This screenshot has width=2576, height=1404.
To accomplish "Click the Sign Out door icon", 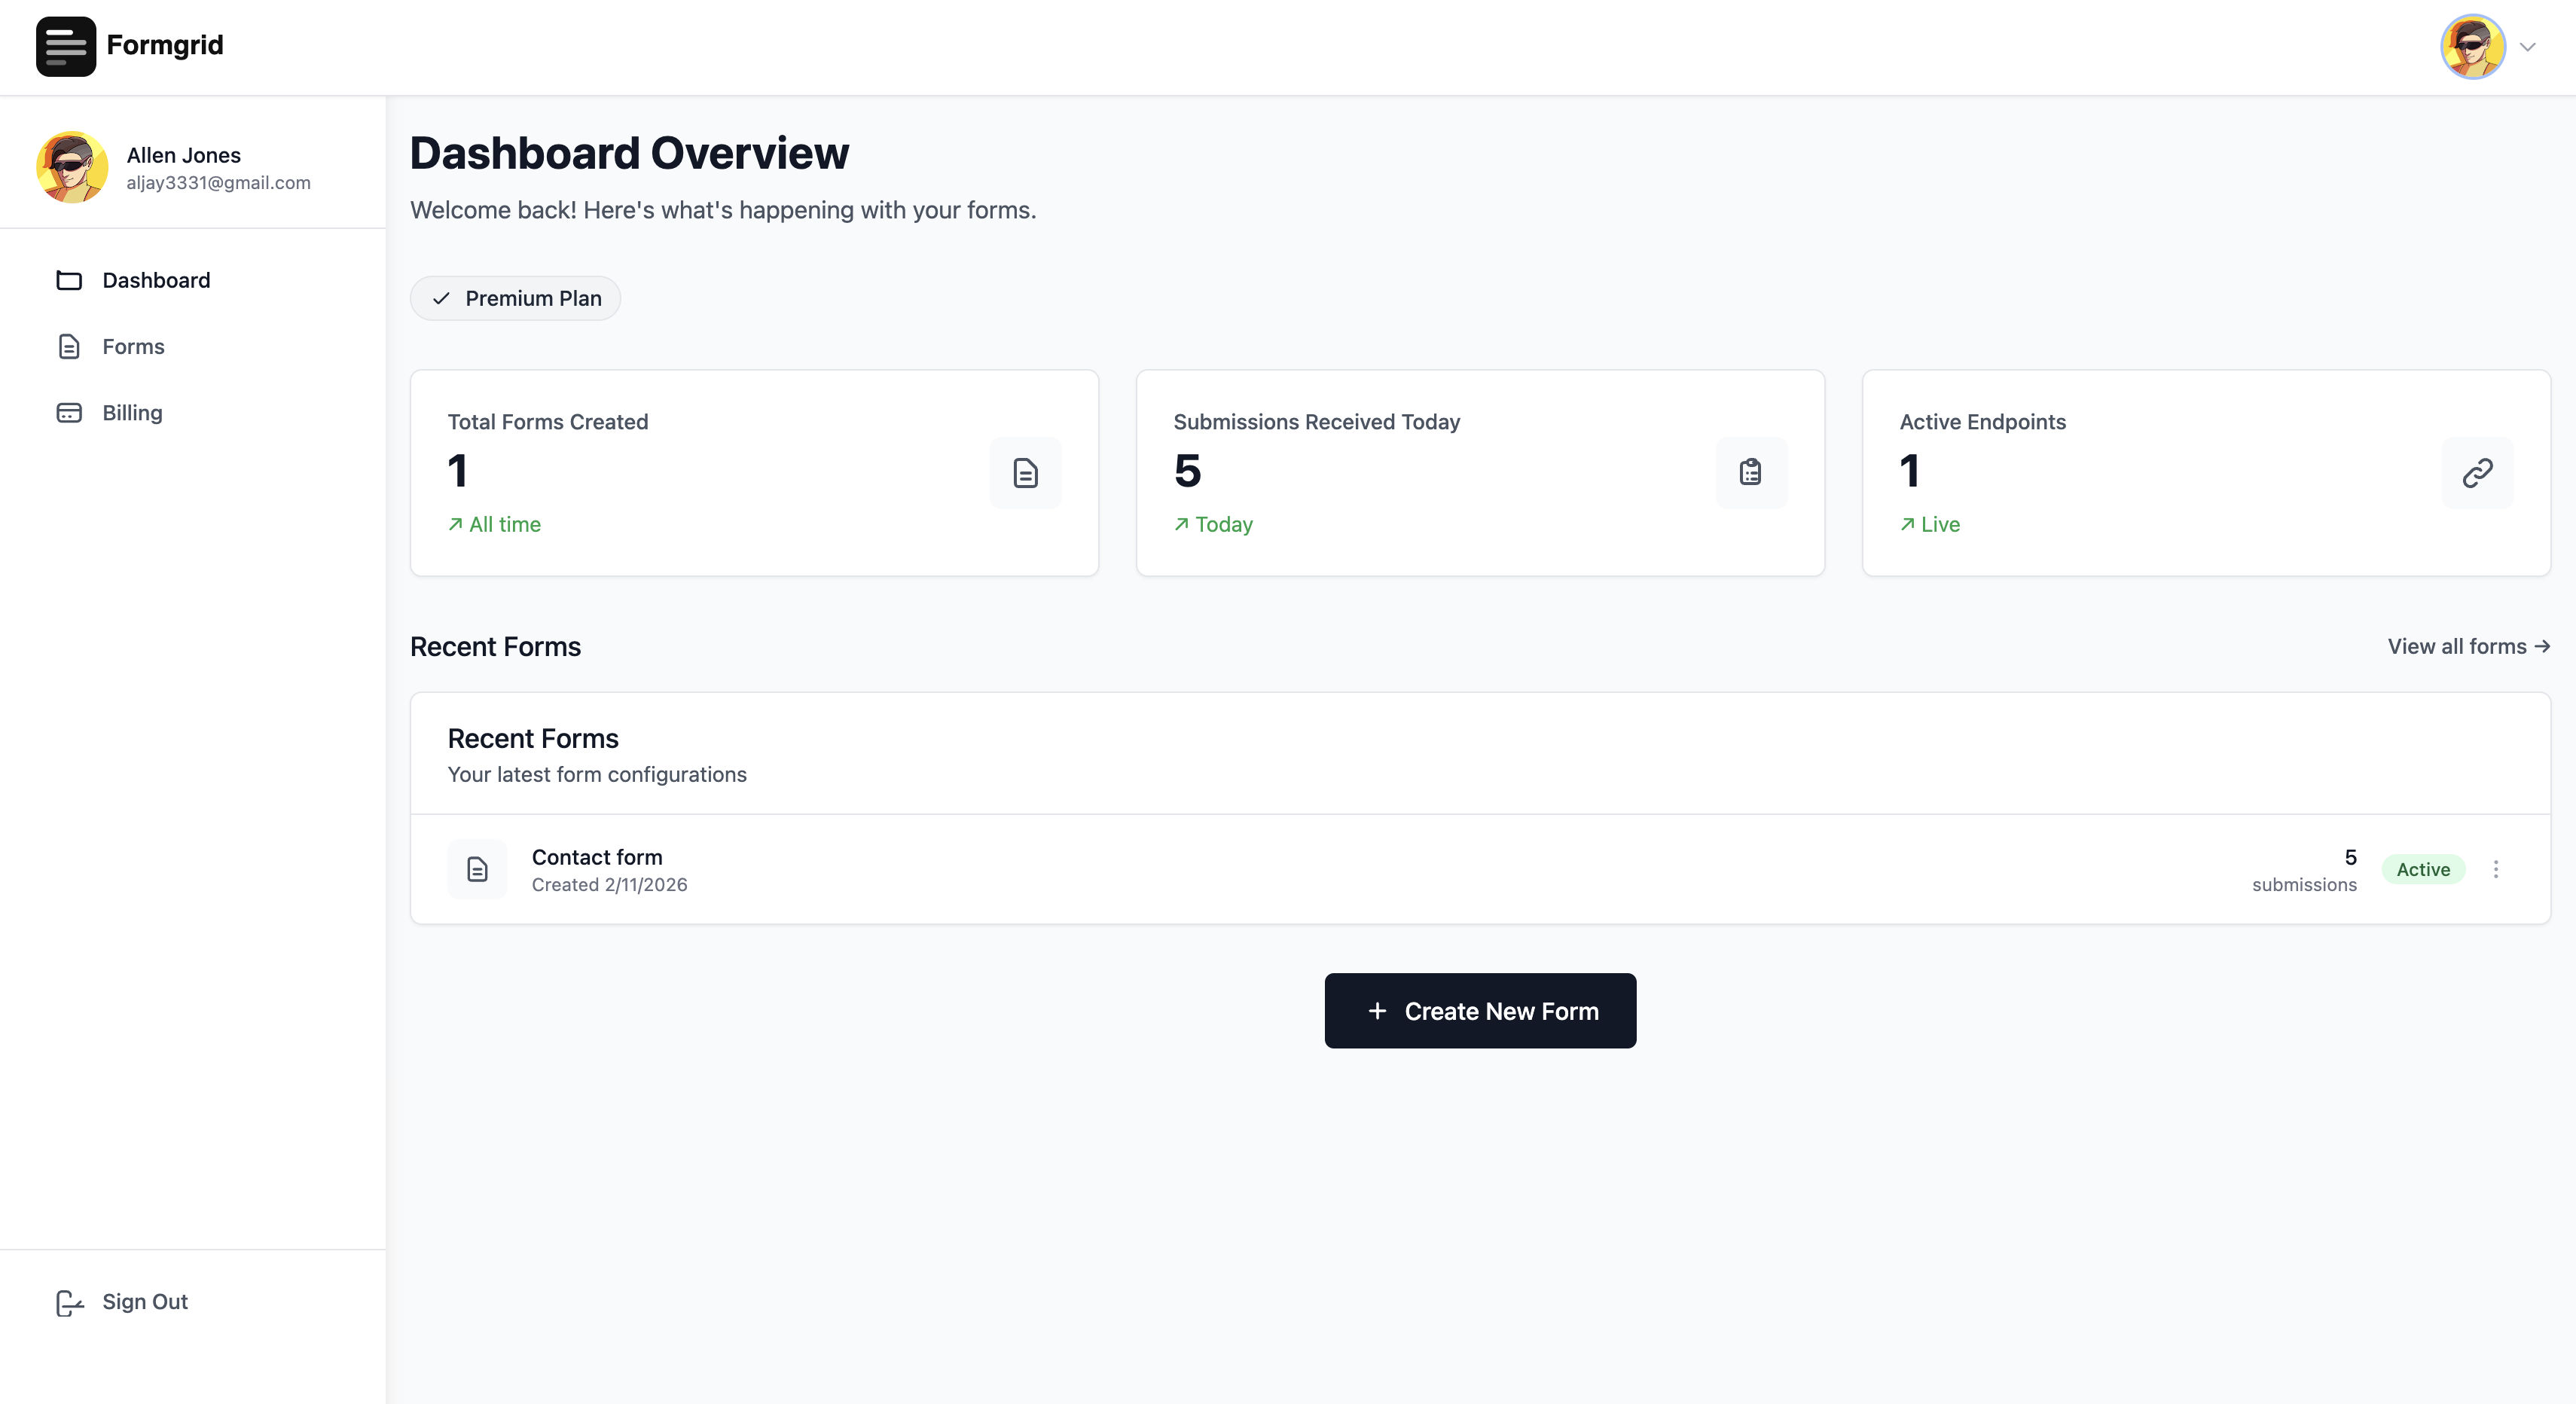I will (x=69, y=1302).
